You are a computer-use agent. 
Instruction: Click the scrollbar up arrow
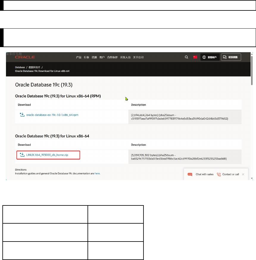pyautogui.click(x=252, y=54)
